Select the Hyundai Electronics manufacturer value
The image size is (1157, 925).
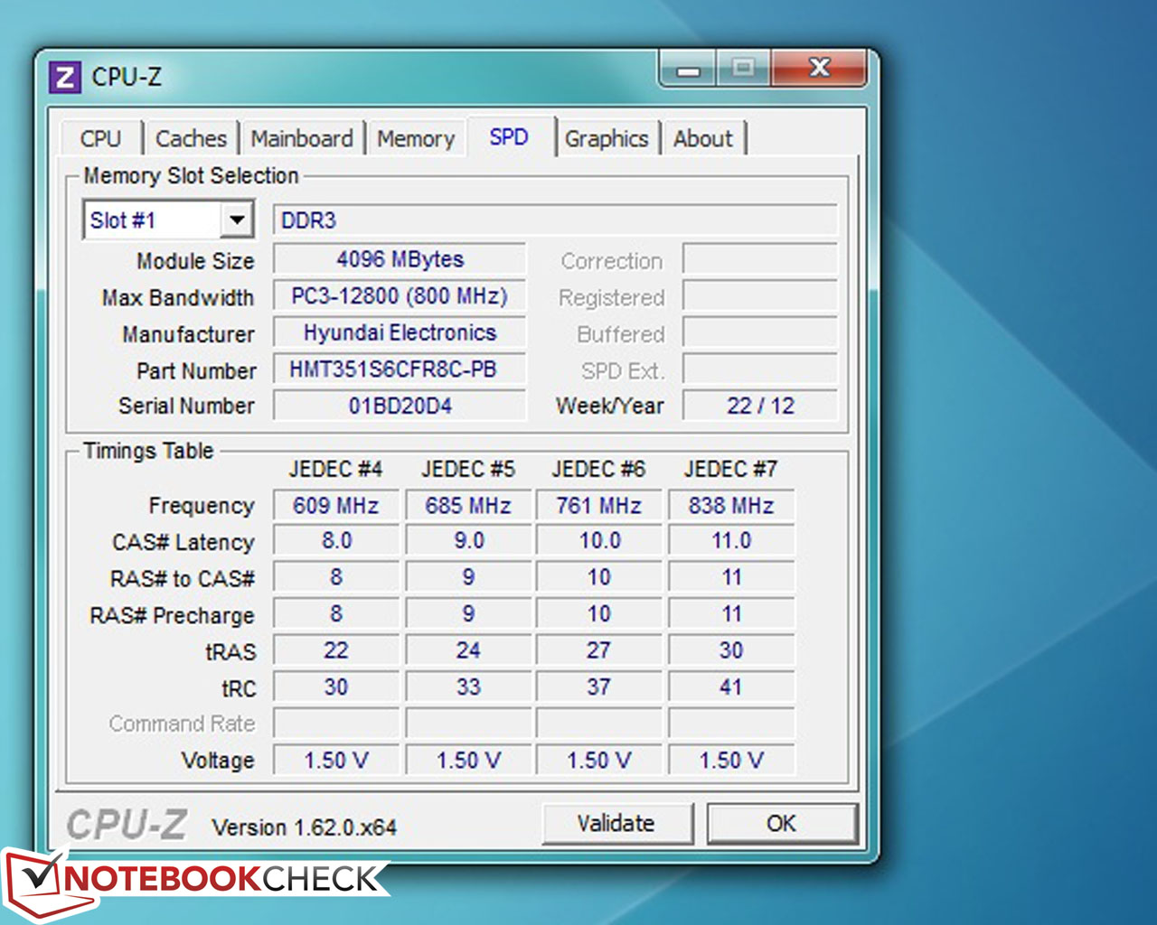point(400,332)
